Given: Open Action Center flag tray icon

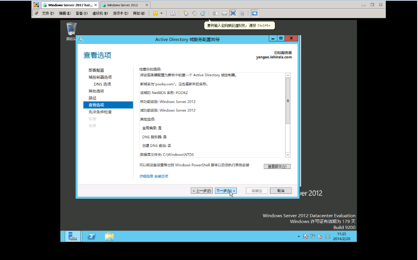Looking at the screenshot, I should pos(306,236).
